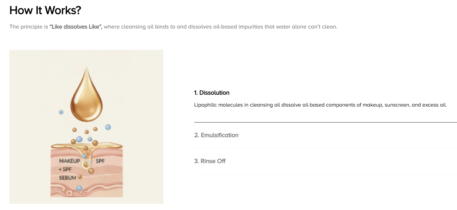Click the small blue bubble left of the droplet
457x210 pixels.
coord(61,112)
